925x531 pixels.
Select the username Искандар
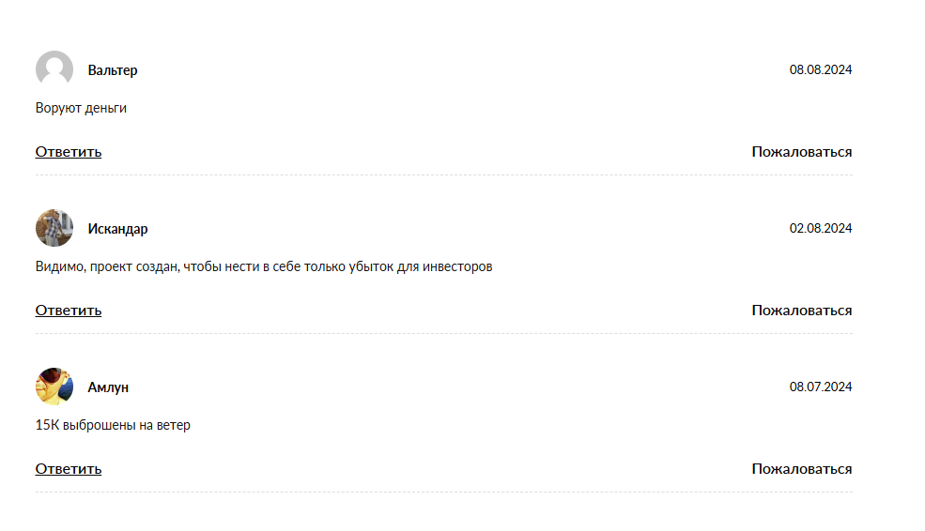tap(118, 229)
